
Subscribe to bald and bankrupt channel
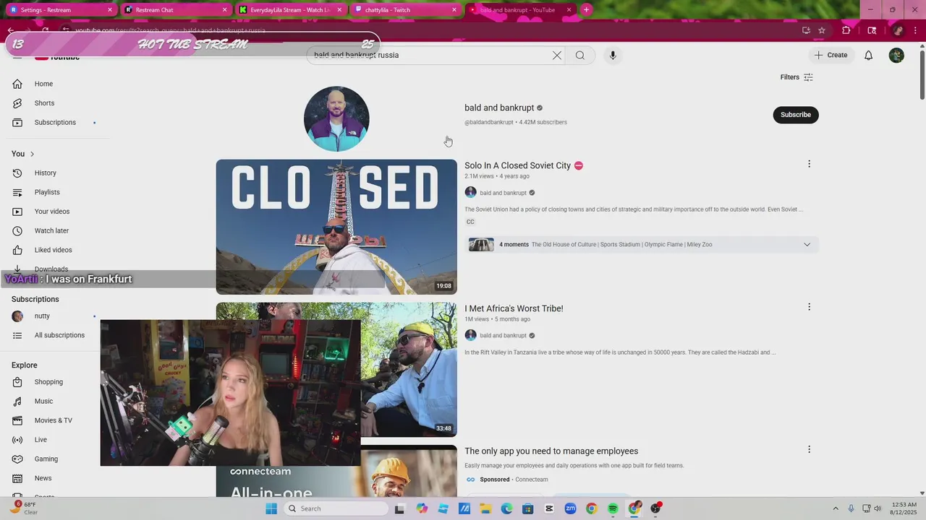point(796,115)
